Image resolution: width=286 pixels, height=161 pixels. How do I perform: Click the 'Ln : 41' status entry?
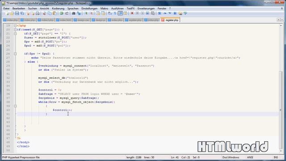click(x=175, y=157)
